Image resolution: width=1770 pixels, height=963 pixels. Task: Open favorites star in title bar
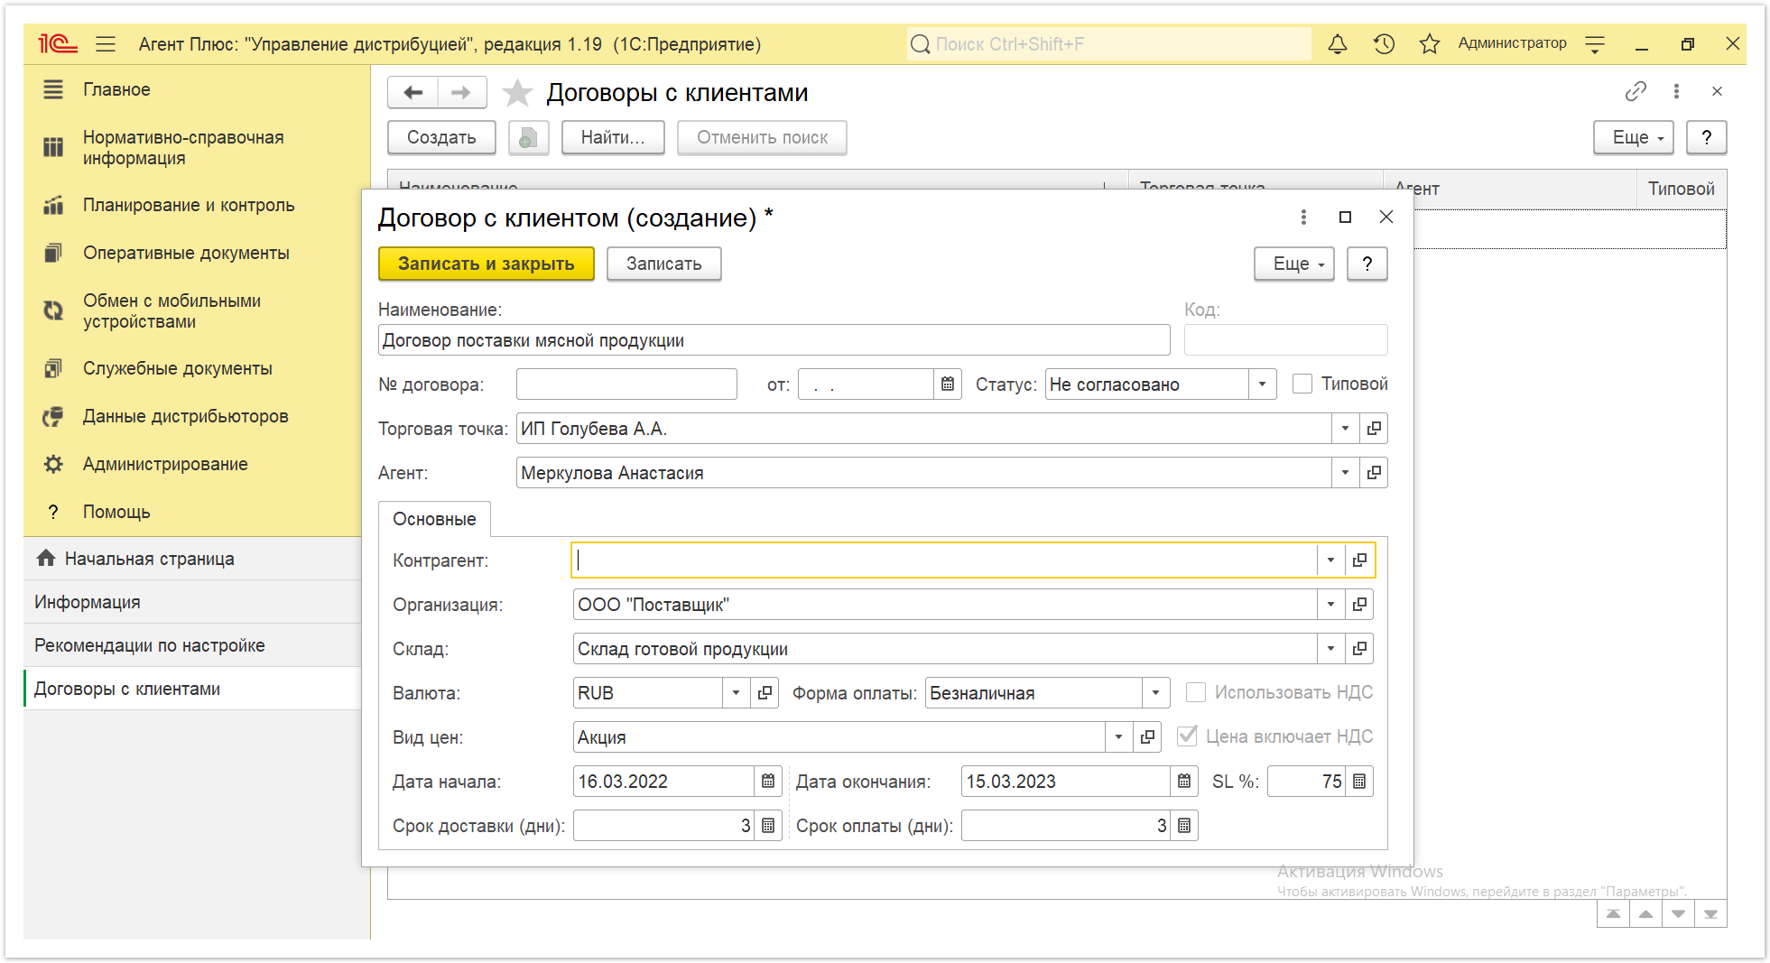[1430, 43]
